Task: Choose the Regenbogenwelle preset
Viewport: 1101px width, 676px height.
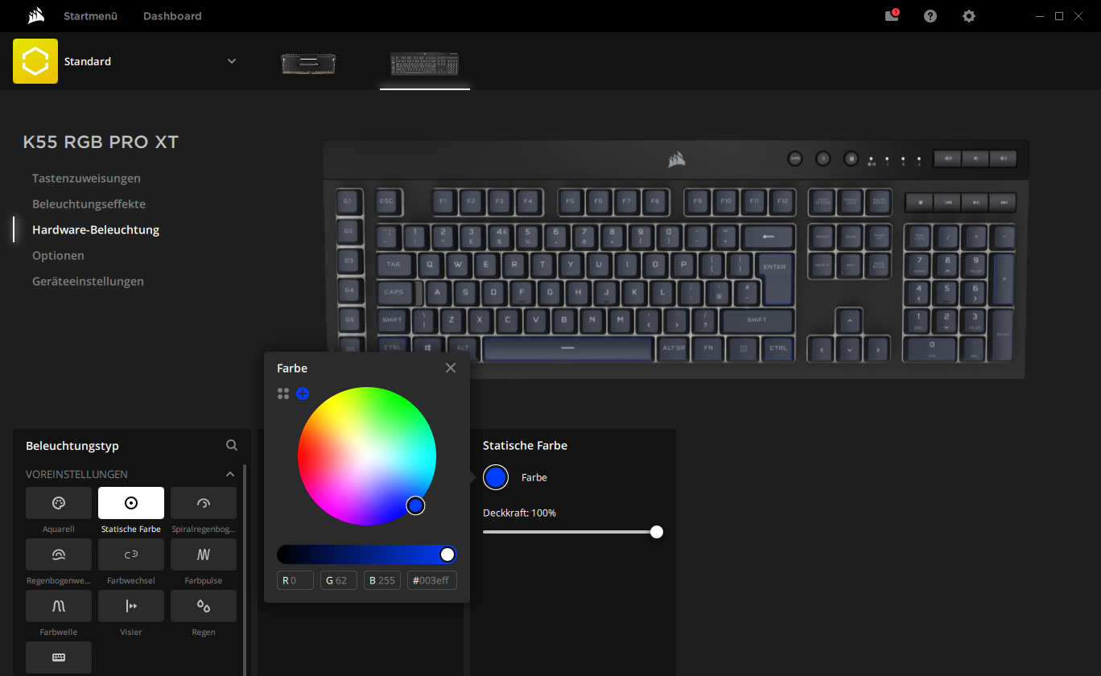Action: click(59, 554)
